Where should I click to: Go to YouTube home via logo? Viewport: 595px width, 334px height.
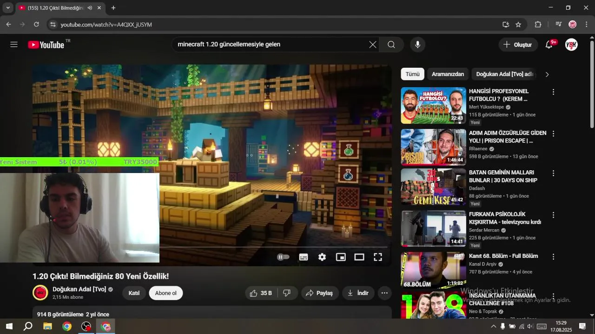pos(46,45)
